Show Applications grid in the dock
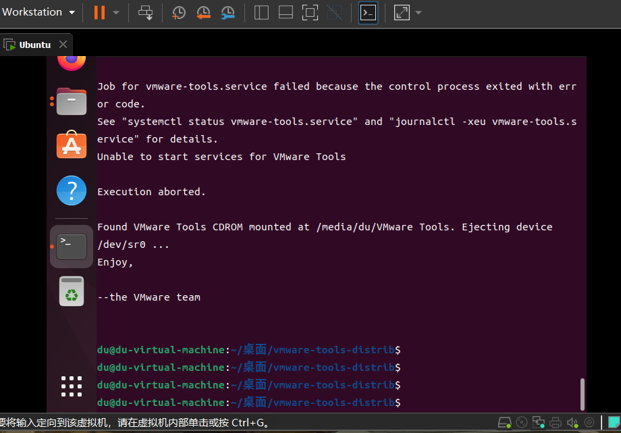The width and height of the screenshot is (621, 433). click(72, 386)
